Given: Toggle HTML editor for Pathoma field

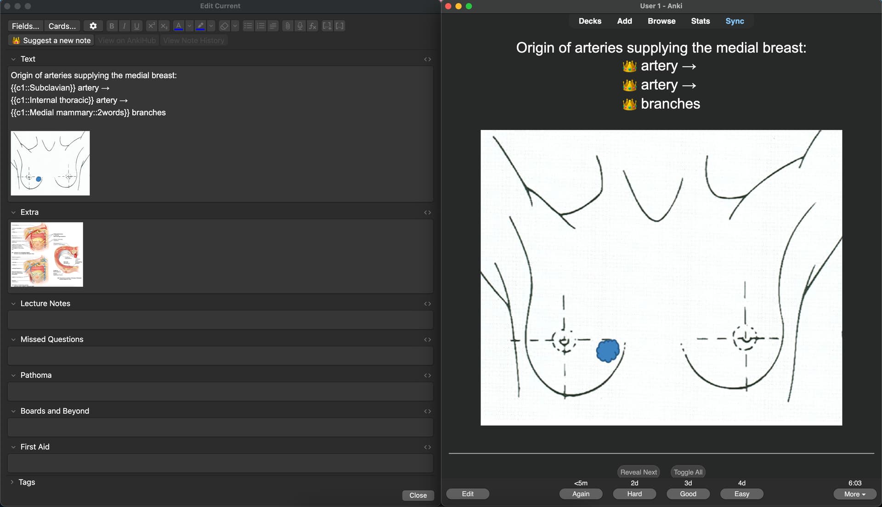Looking at the screenshot, I should [x=427, y=376].
